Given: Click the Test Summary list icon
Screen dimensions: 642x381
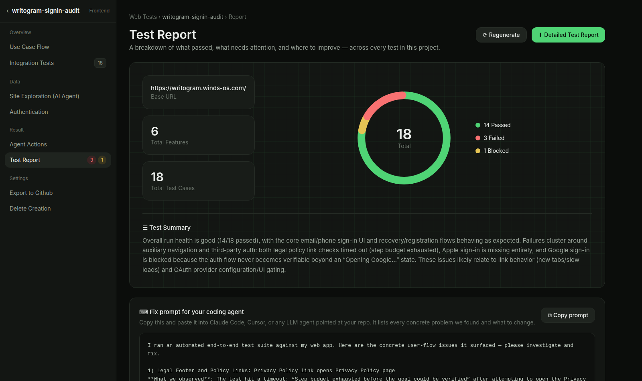Looking at the screenshot, I should point(145,228).
